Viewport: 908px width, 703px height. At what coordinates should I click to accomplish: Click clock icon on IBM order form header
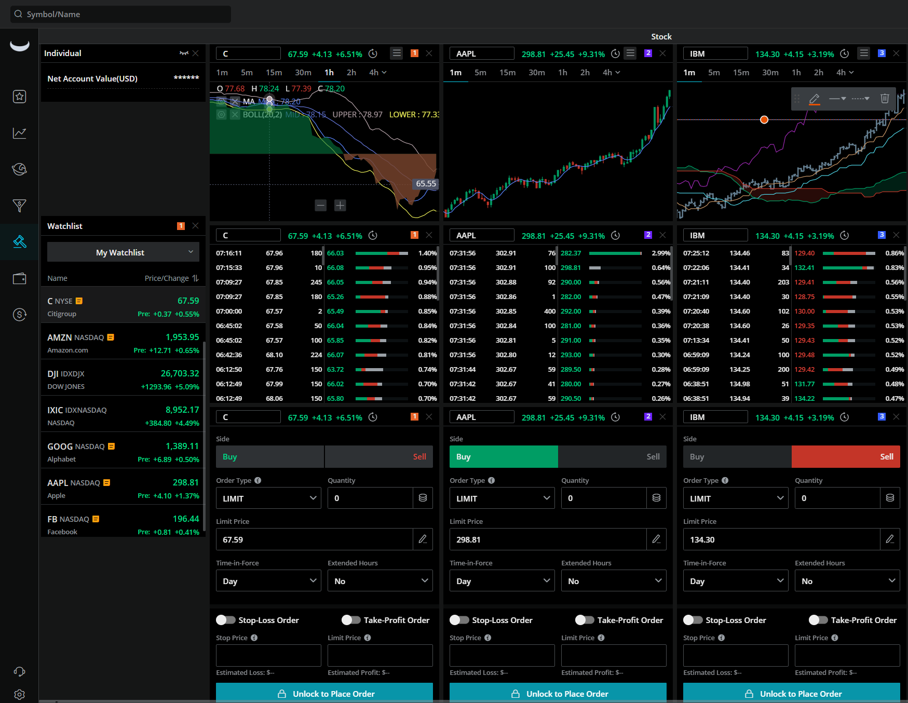tap(845, 417)
